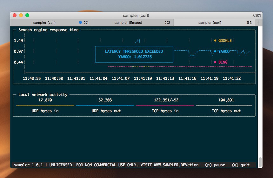Click the (p) pause shortcut label

click(x=215, y=165)
